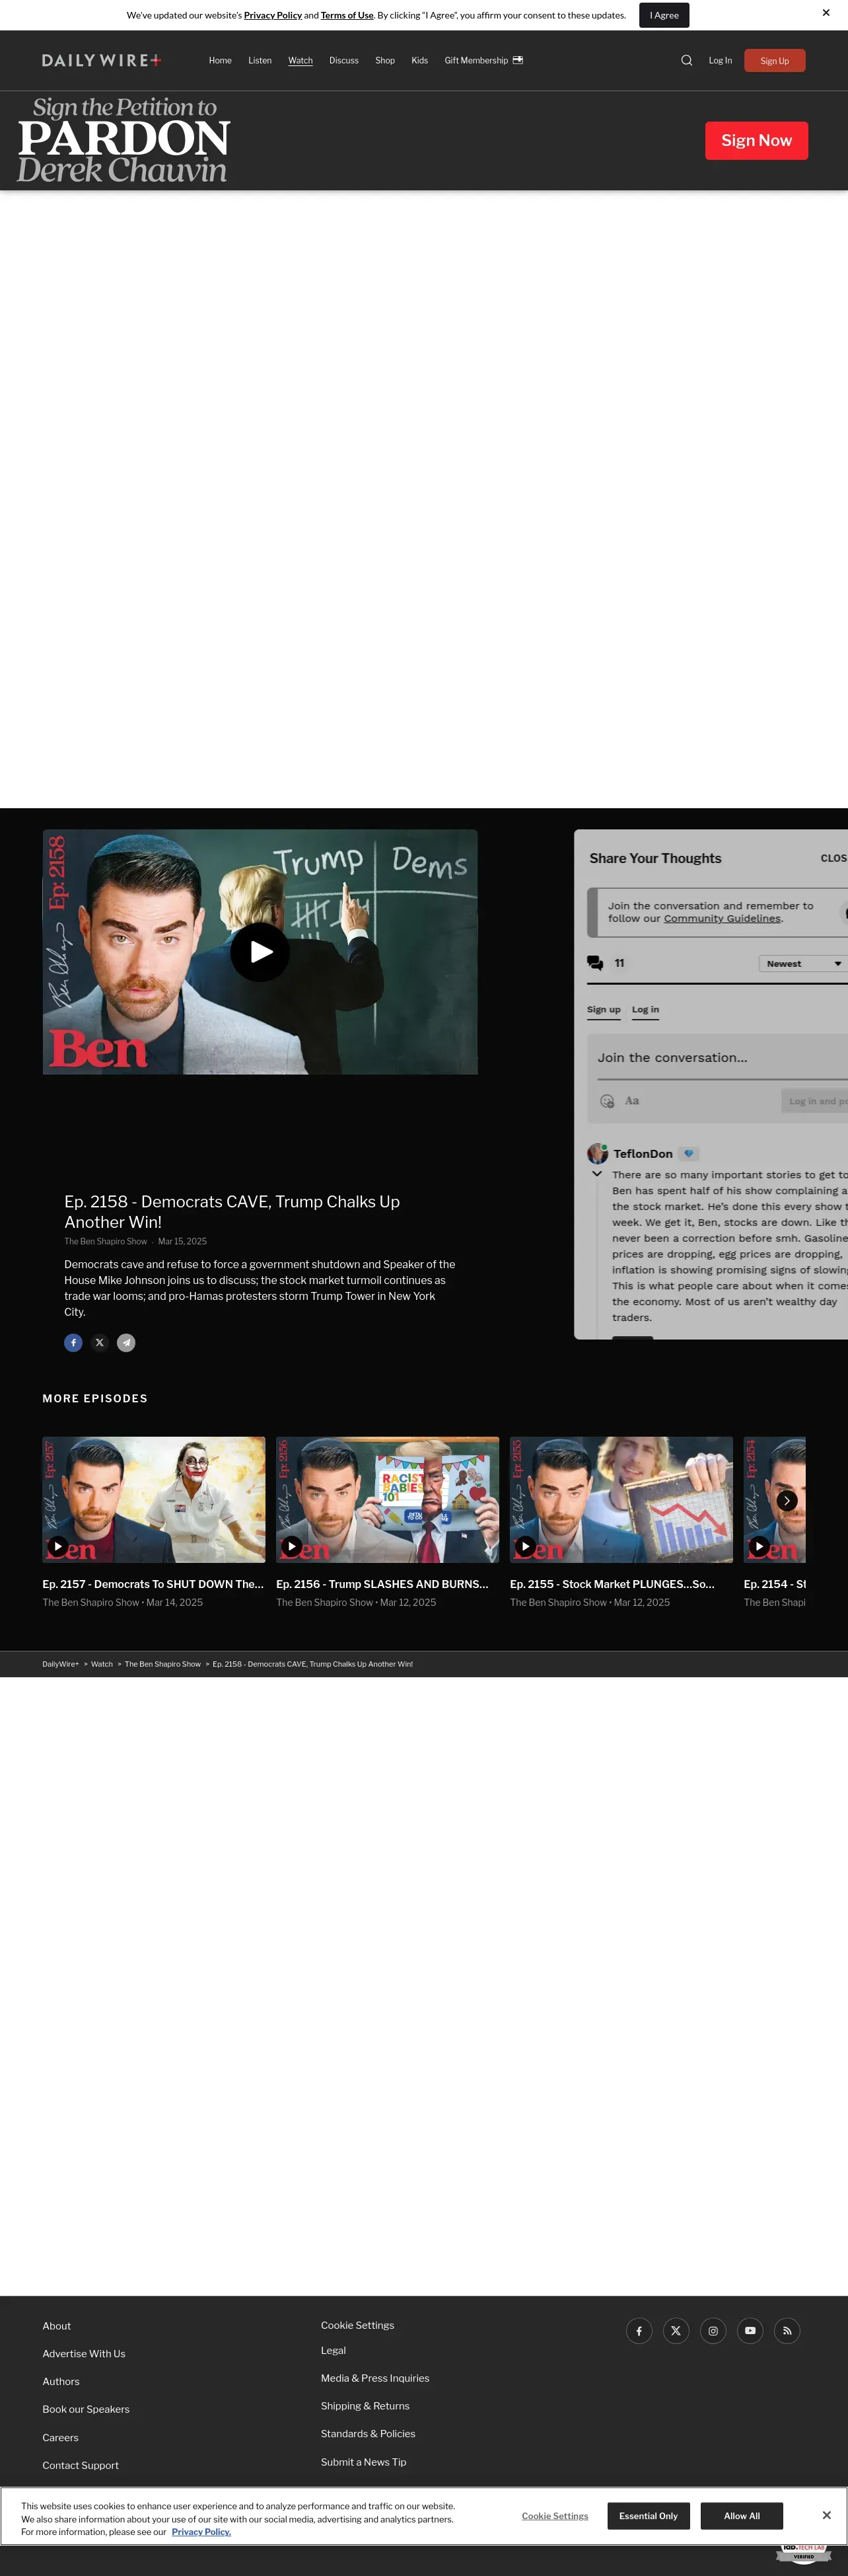Open Media & Press Inquiries footer link
The width and height of the screenshot is (848, 2576).
pyautogui.click(x=374, y=2378)
